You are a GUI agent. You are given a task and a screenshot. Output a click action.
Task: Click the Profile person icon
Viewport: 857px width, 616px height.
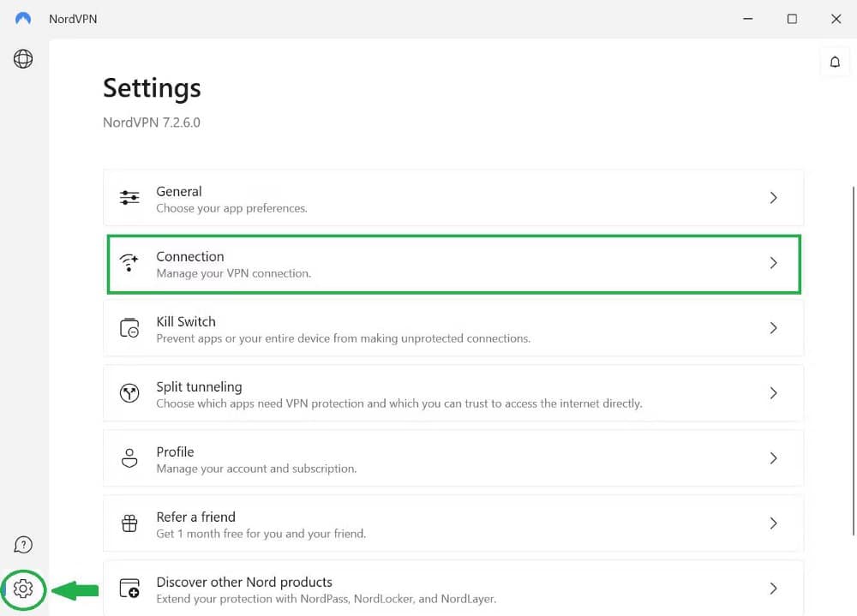tap(129, 458)
